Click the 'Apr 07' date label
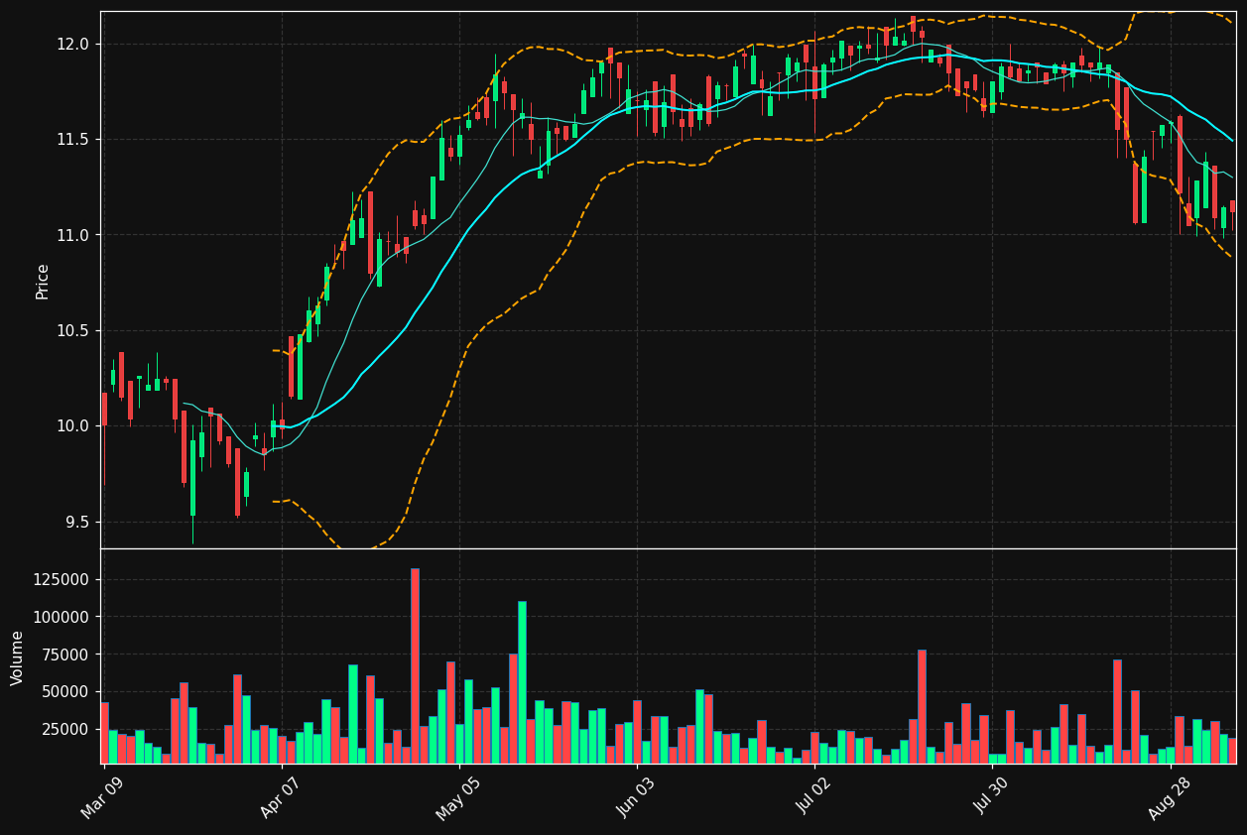Screen dimensions: 1247x835 pyautogui.click(x=281, y=796)
